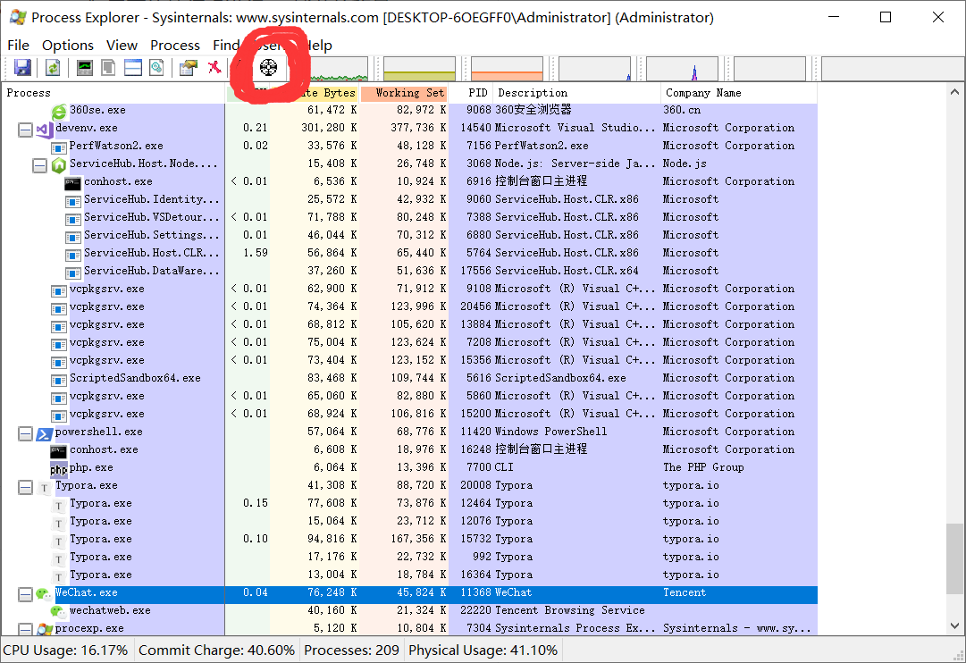Image resolution: width=966 pixels, height=663 pixels.
Task: Click the Save floppy disk toolbar icon
Action: [x=23, y=67]
